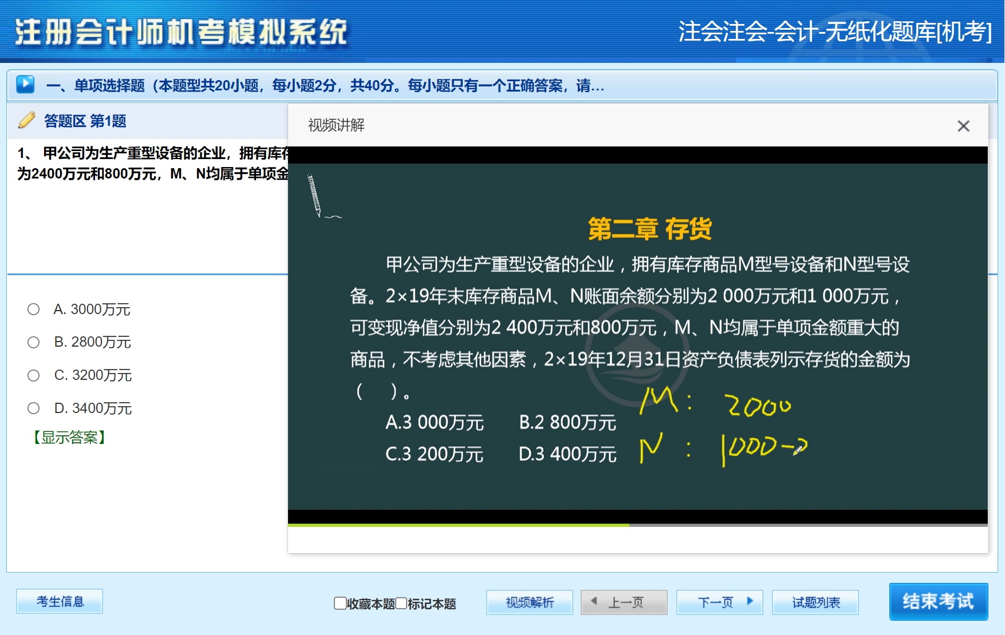Click the 答题区 第1题 label
The width and height of the screenshot is (1005, 635).
tap(85, 121)
